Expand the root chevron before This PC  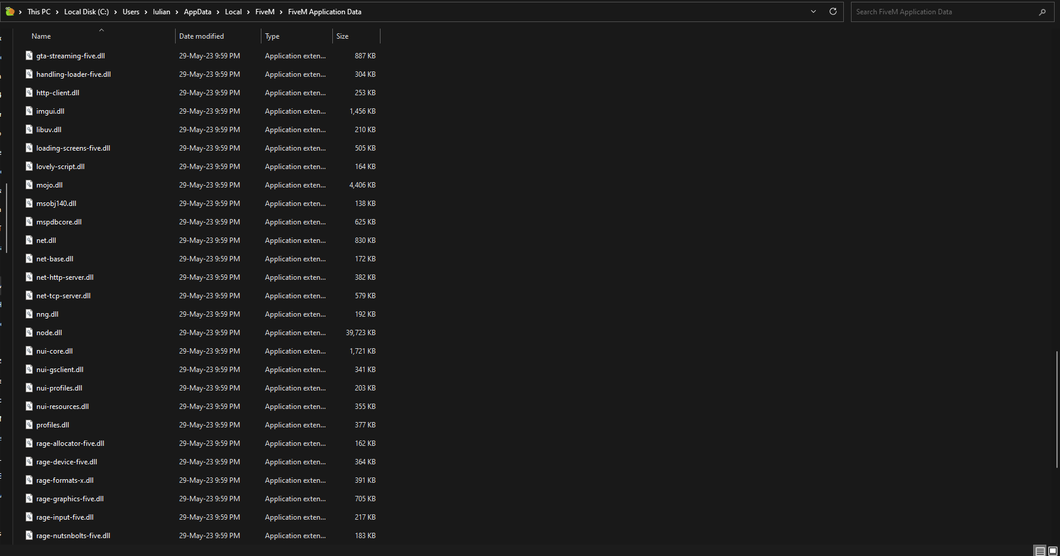coord(20,12)
